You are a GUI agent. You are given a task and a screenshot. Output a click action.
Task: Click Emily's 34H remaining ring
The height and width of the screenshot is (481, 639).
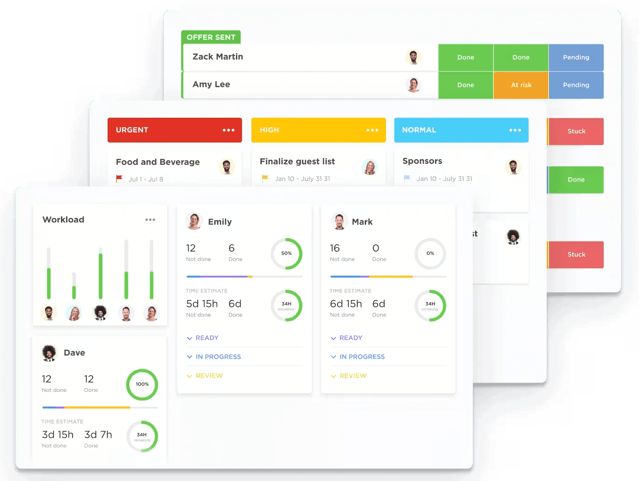(x=286, y=305)
